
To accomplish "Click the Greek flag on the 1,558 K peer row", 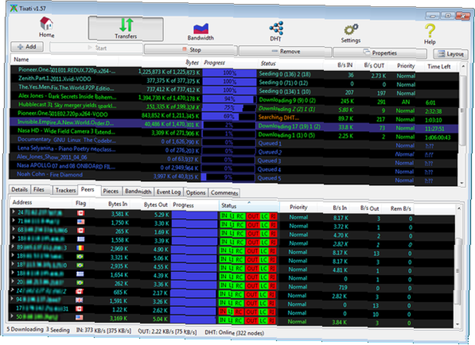I will click(81, 239).
